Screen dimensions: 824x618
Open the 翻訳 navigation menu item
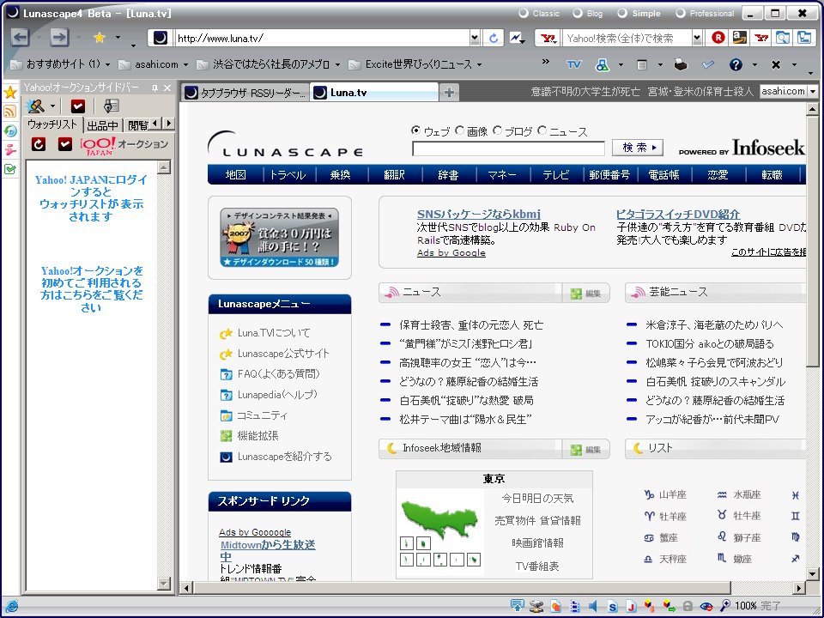point(394,175)
